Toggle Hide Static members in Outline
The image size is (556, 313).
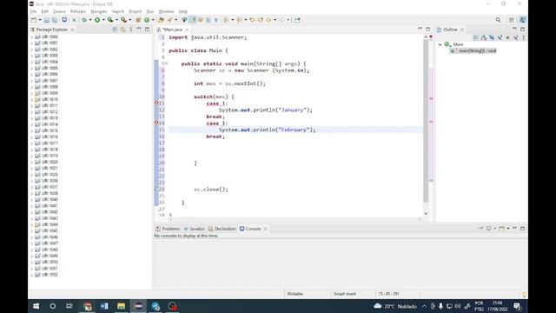(500, 37)
